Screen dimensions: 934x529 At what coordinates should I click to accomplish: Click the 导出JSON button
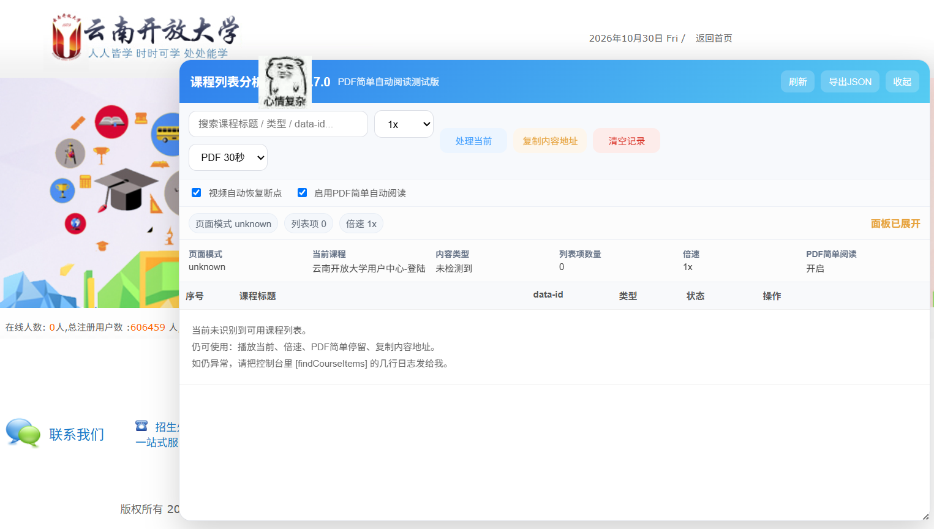click(850, 81)
